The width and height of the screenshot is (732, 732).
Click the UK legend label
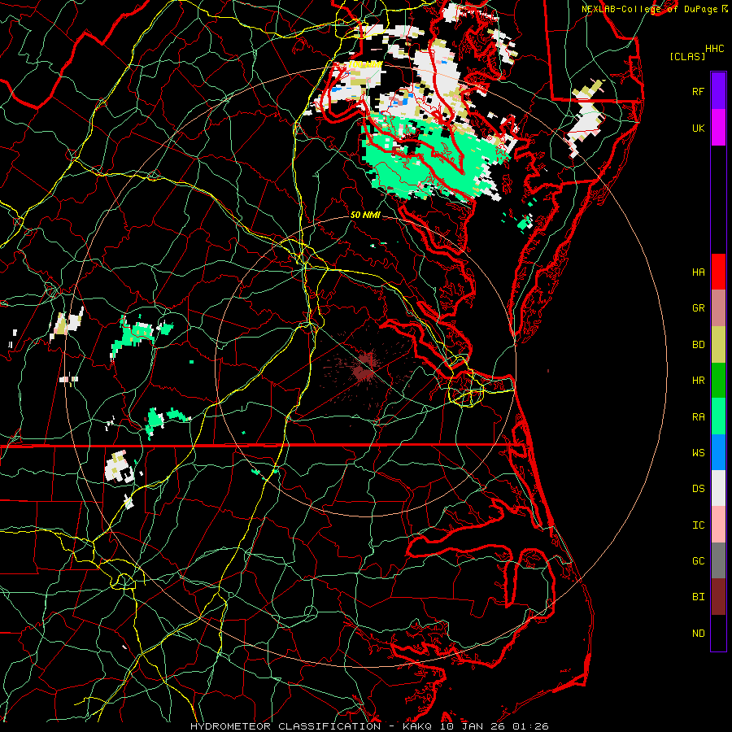click(x=698, y=128)
